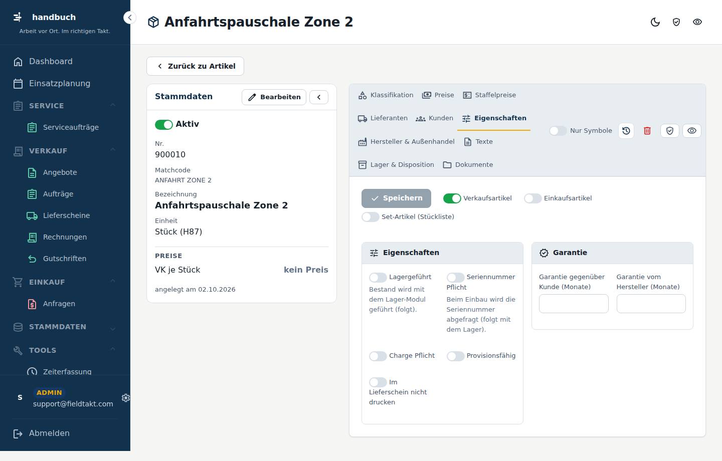Enable Set-Artikel (Stückliste) switch
722x461 pixels.
pos(371,217)
